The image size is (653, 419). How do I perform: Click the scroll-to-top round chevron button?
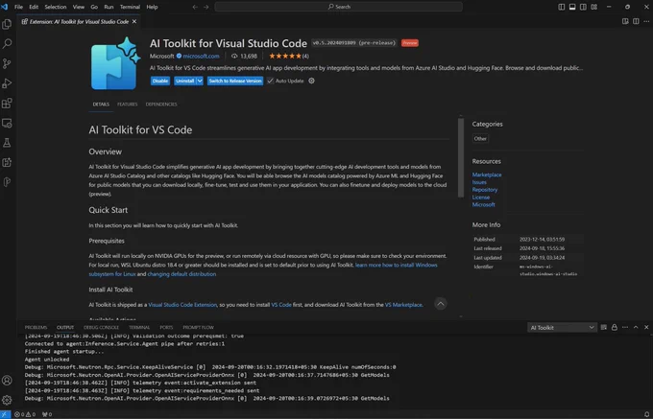click(440, 304)
